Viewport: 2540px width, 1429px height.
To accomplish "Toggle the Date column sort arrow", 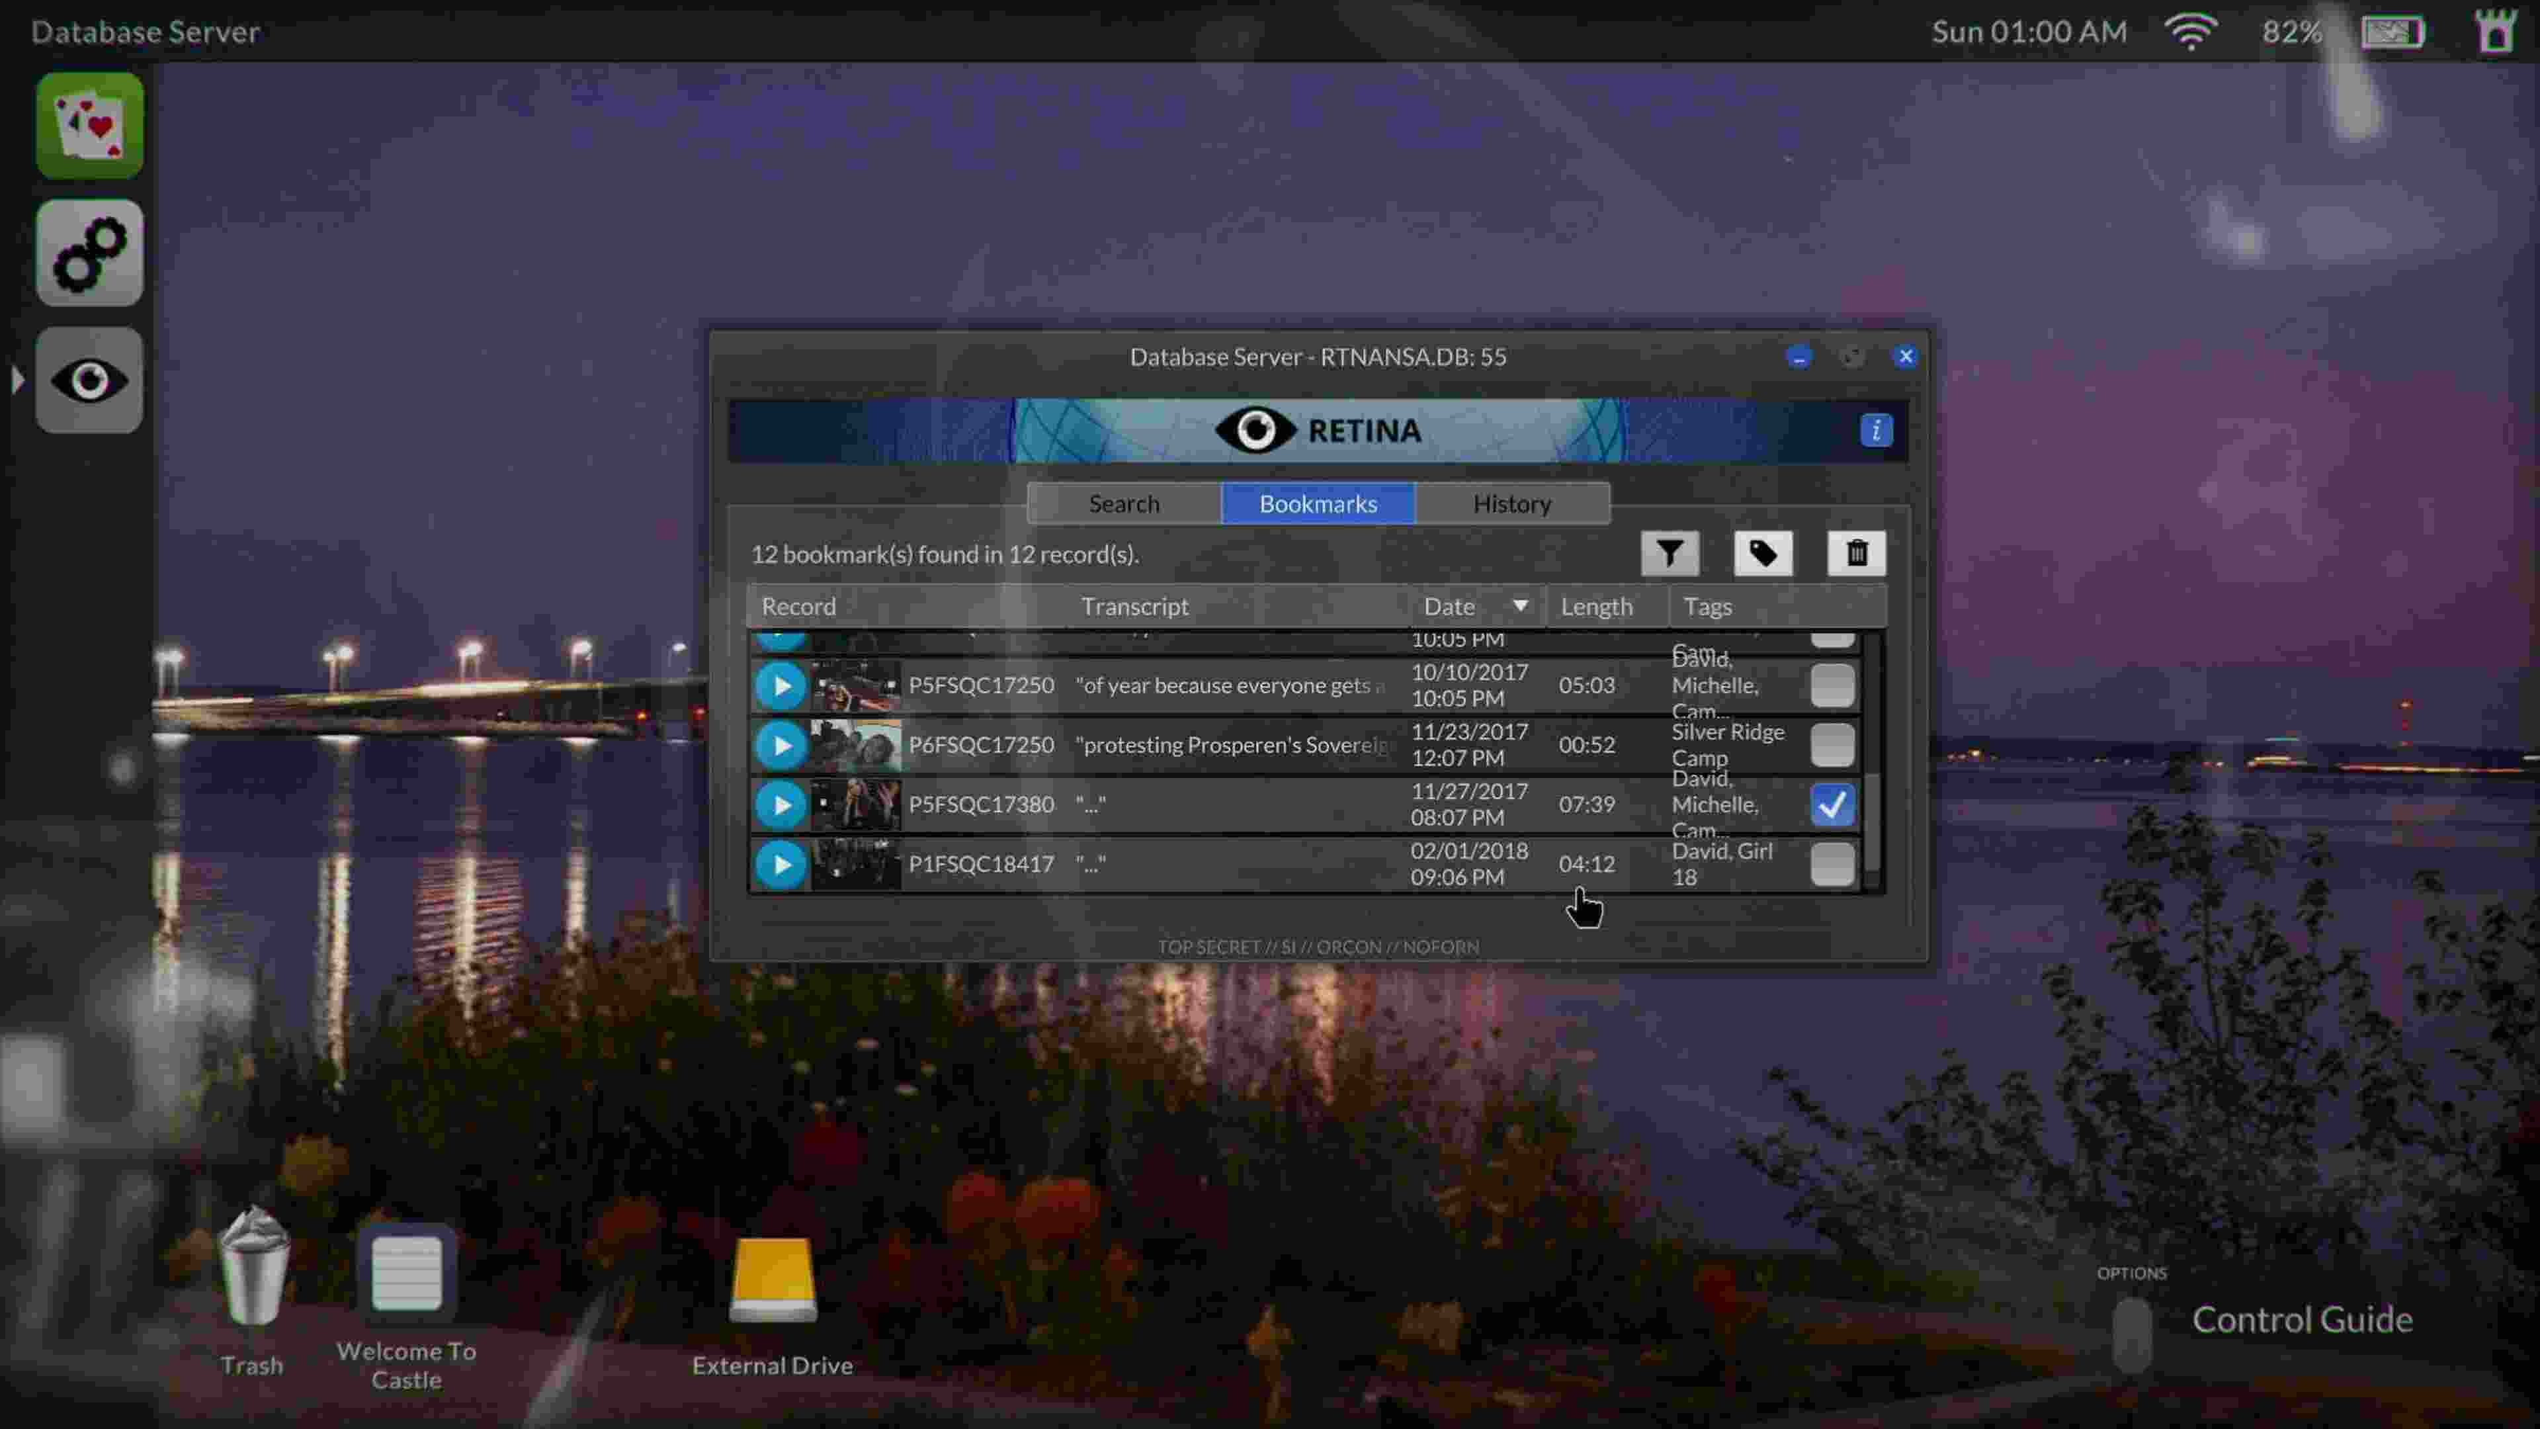I will [x=1521, y=605].
